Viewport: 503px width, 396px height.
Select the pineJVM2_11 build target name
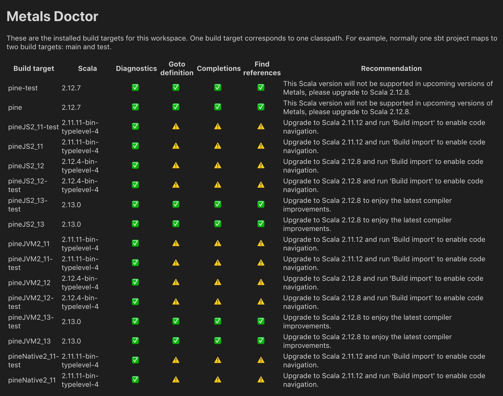[29, 244]
